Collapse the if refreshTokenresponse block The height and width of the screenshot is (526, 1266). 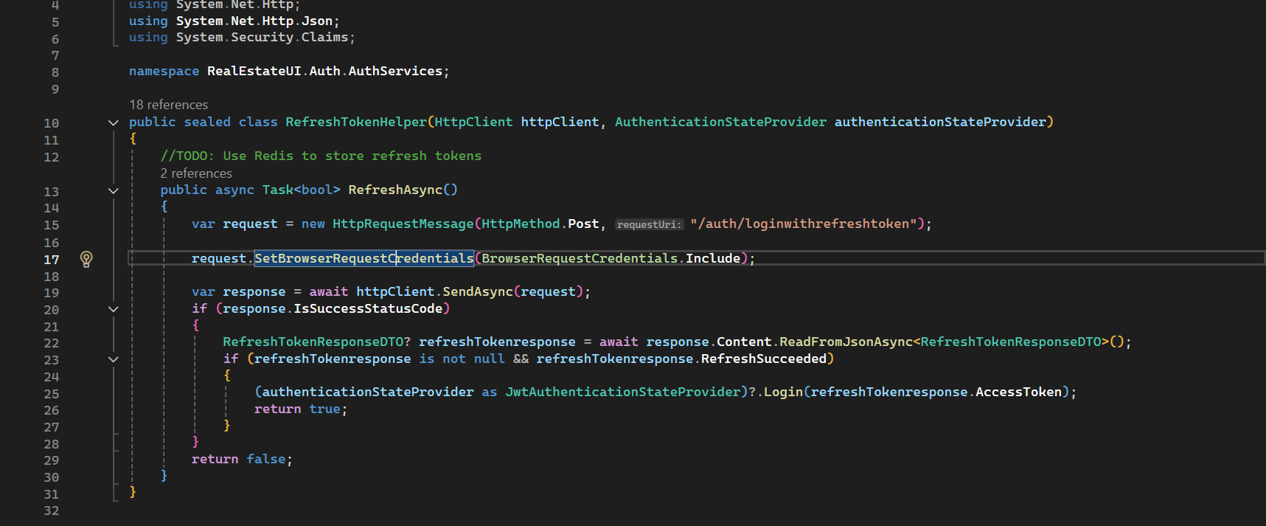click(x=114, y=359)
